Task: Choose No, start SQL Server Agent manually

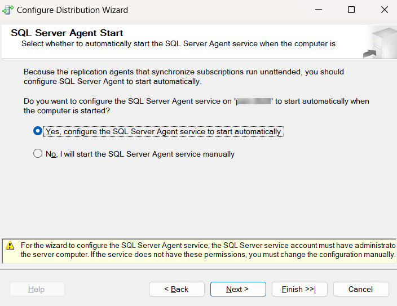Action: (38, 154)
